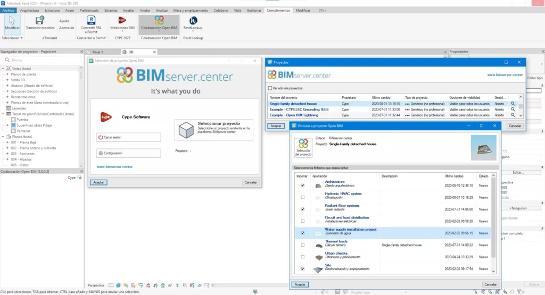The height and width of the screenshot is (295, 545).
Task: Toggle Architecture import checkbox
Action: (302, 186)
